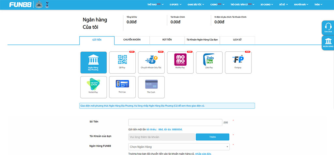Select Zalo Pay payment method
Viewport: 334px width, 155px height.
coord(209,62)
